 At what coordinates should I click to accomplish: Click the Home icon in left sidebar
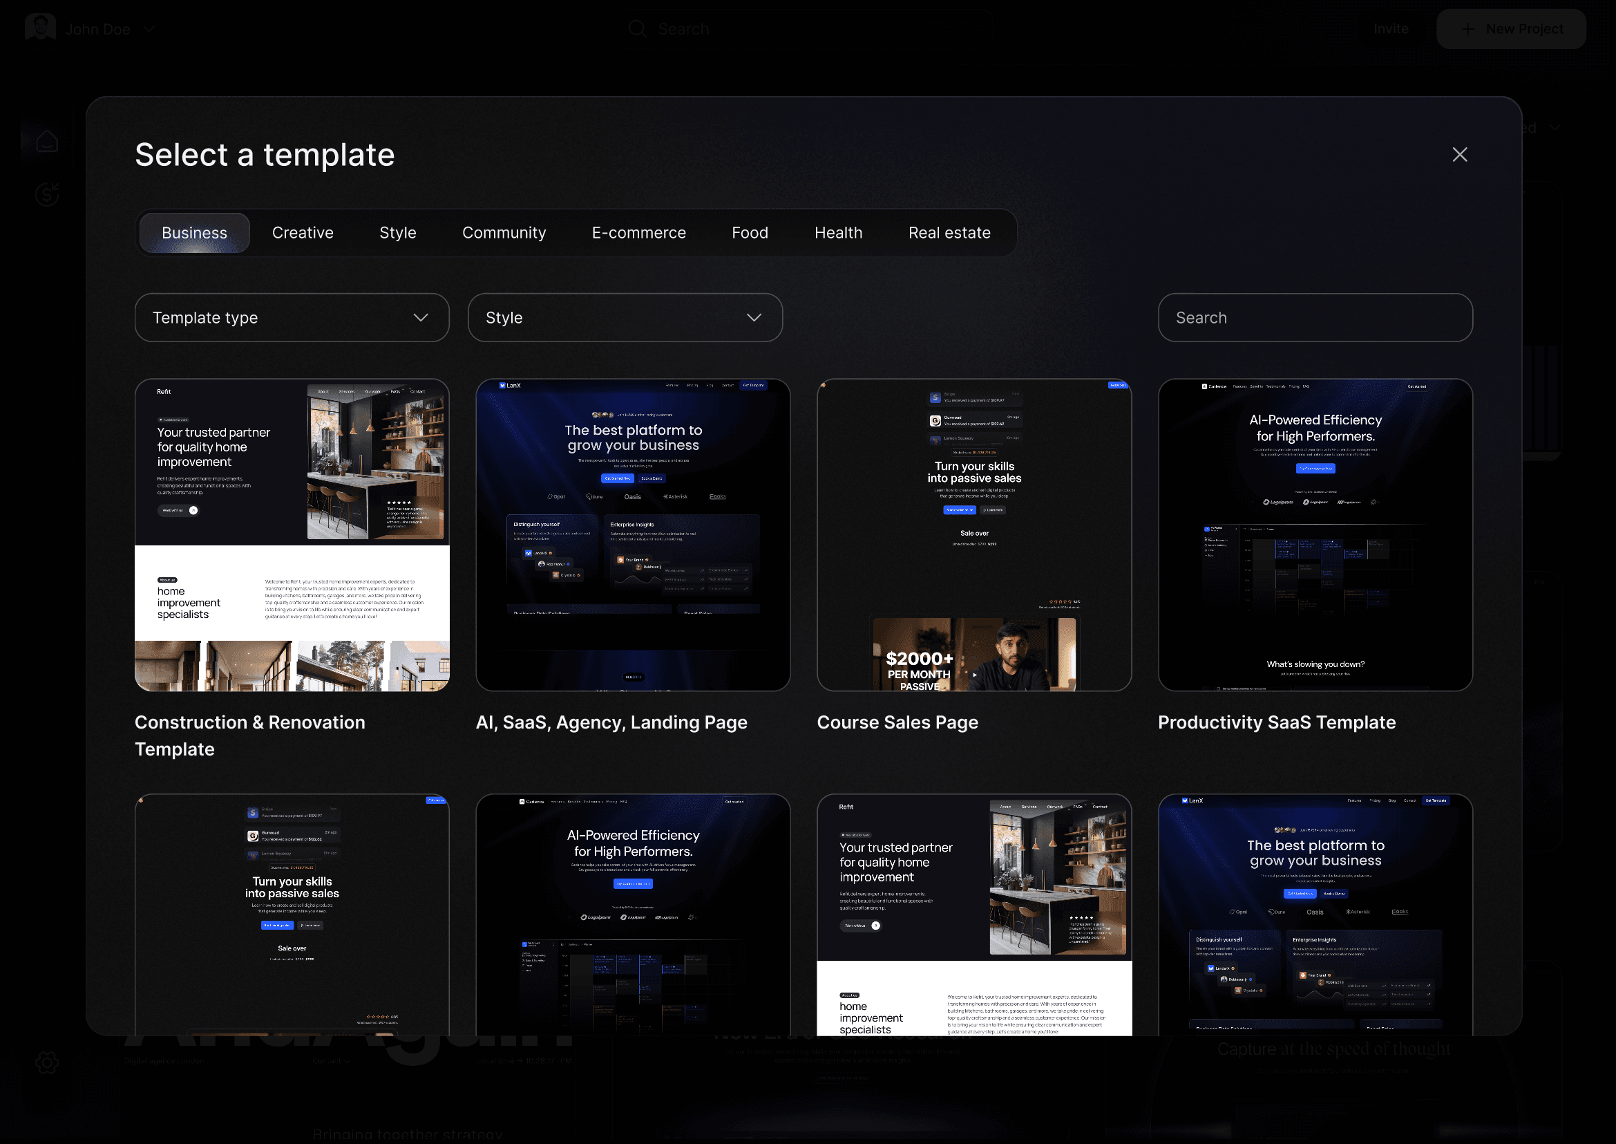coord(46,141)
